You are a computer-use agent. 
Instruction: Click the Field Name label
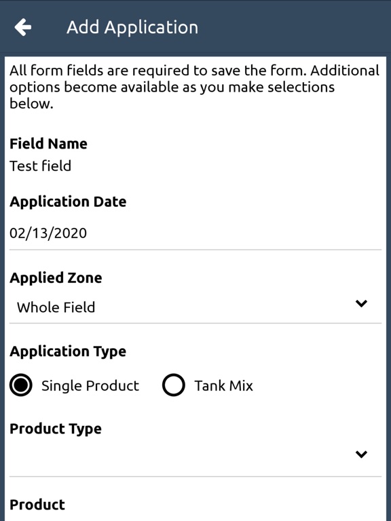tap(49, 144)
